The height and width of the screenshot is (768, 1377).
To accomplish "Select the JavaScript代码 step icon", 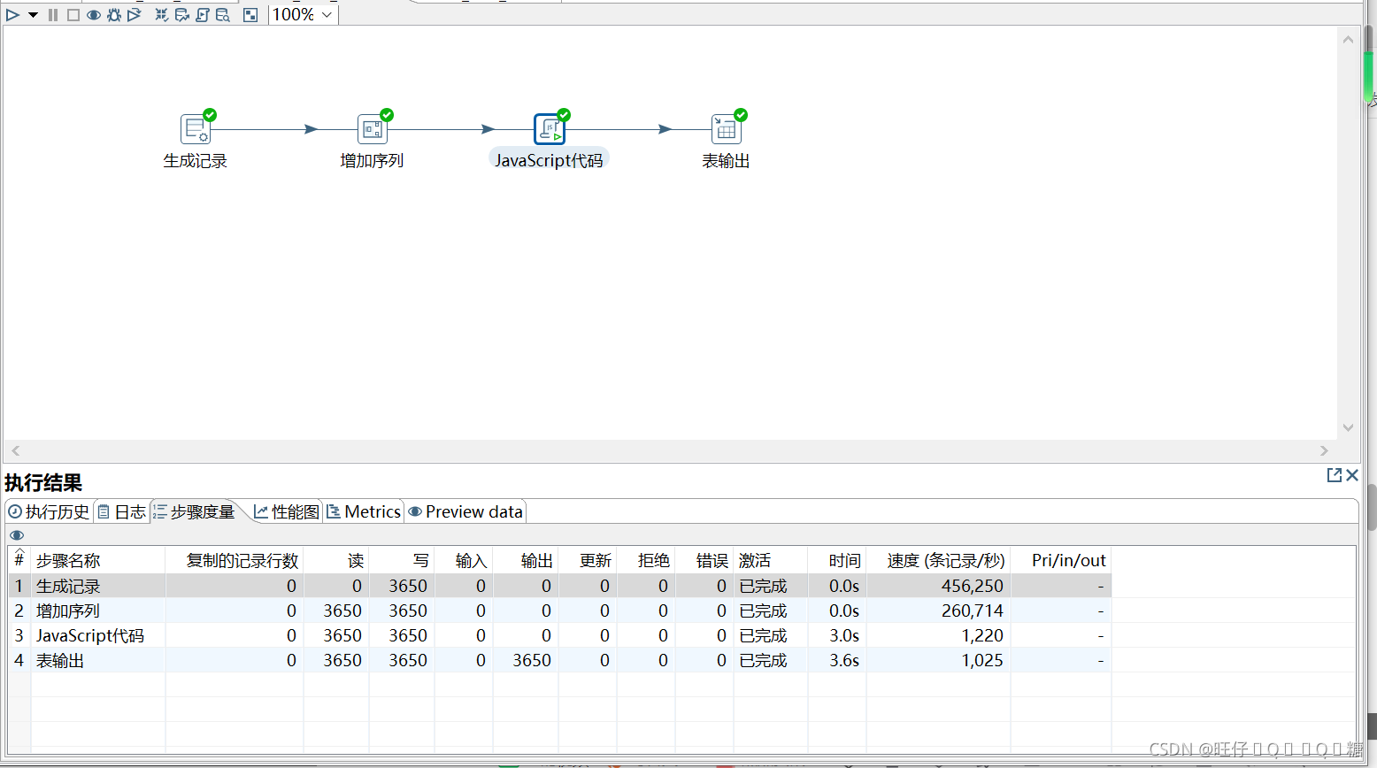I will pyautogui.click(x=550, y=129).
